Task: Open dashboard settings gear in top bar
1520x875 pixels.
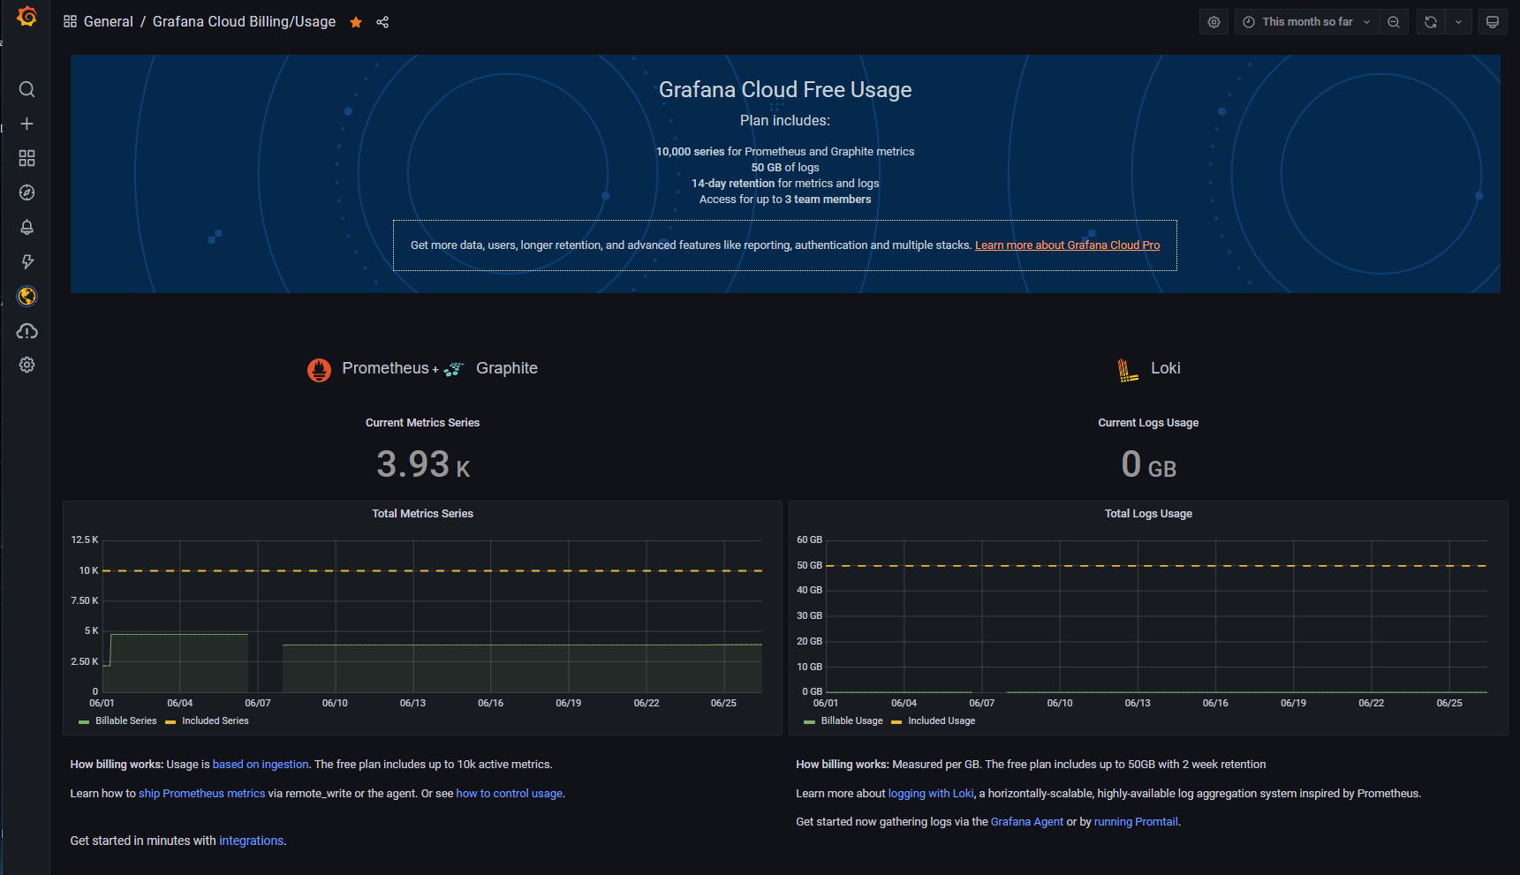Action: tap(1214, 22)
